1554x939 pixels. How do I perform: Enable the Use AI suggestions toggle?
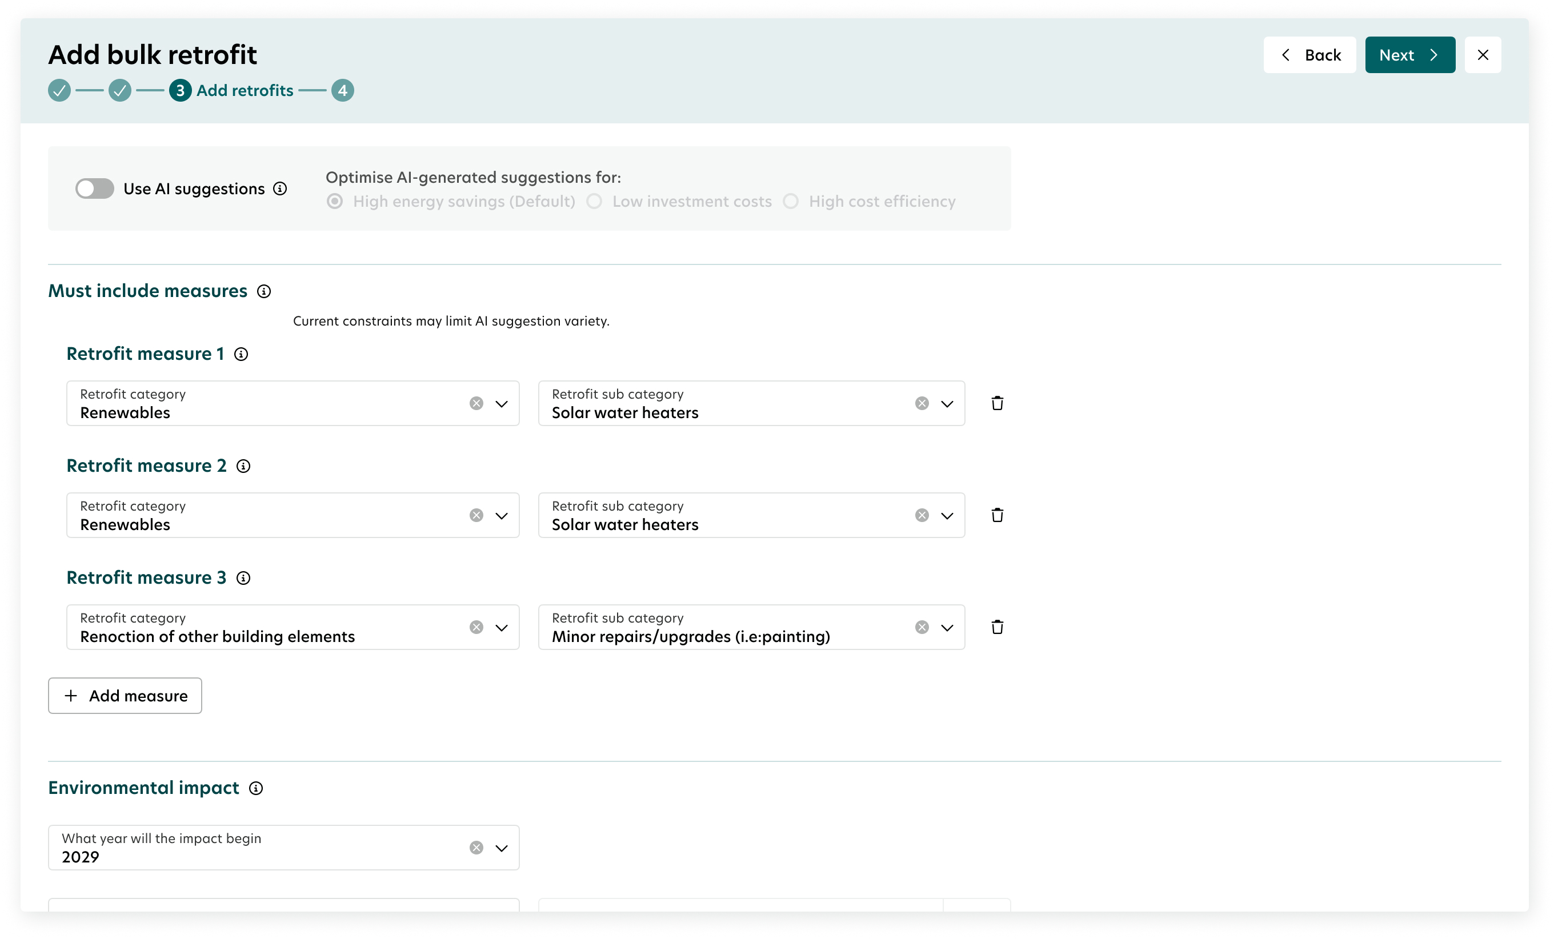point(95,188)
